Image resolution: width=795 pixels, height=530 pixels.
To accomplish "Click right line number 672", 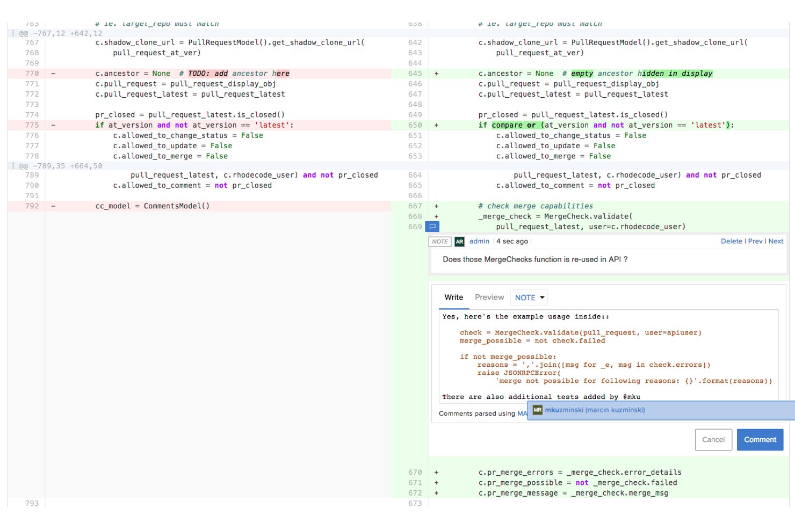I will (x=415, y=493).
